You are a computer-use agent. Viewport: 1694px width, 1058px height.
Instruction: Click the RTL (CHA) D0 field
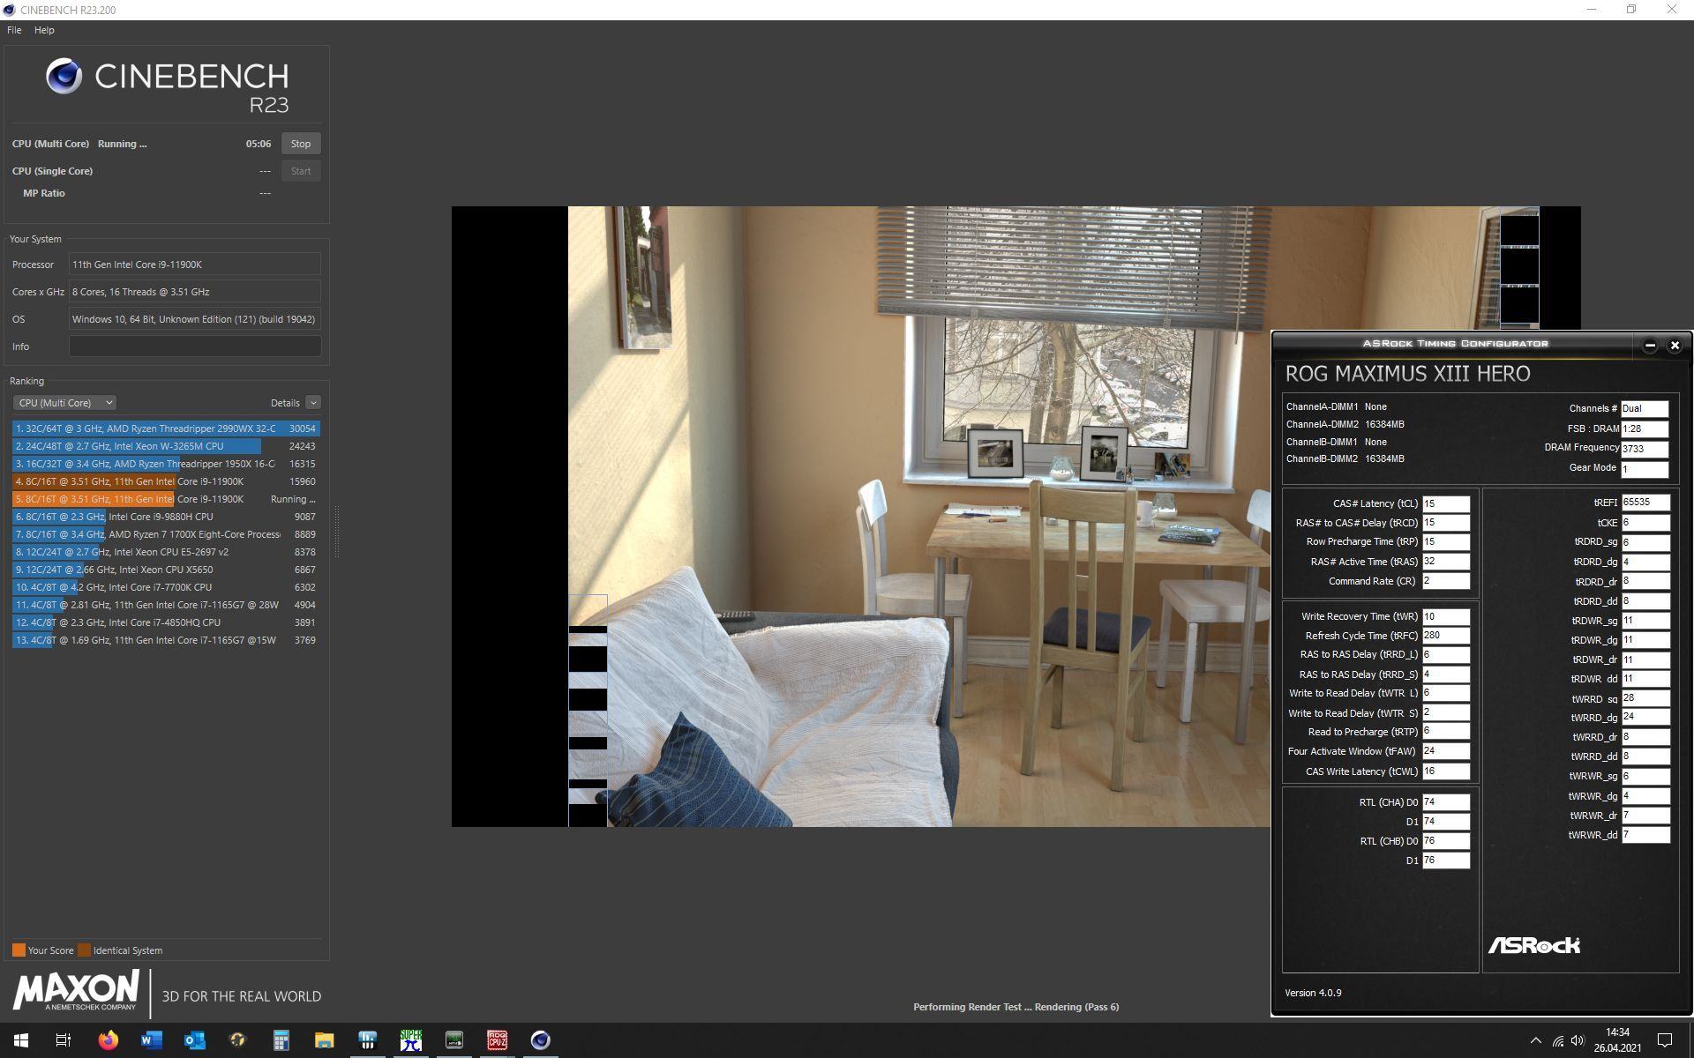pyautogui.click(x=1446, y=802)
